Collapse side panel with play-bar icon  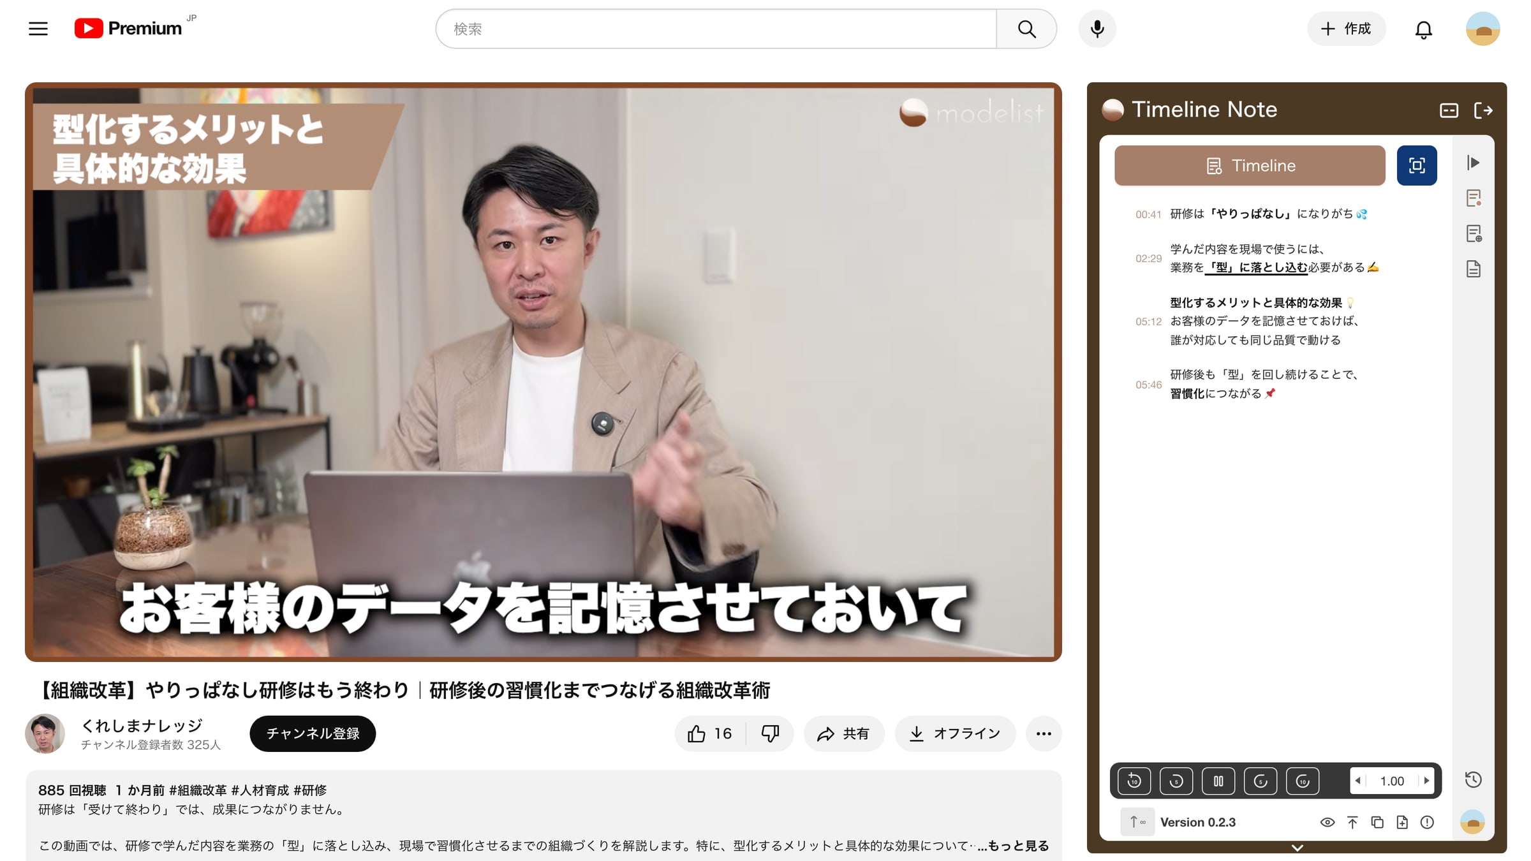pyautogui.click(x=1473, y=163)
